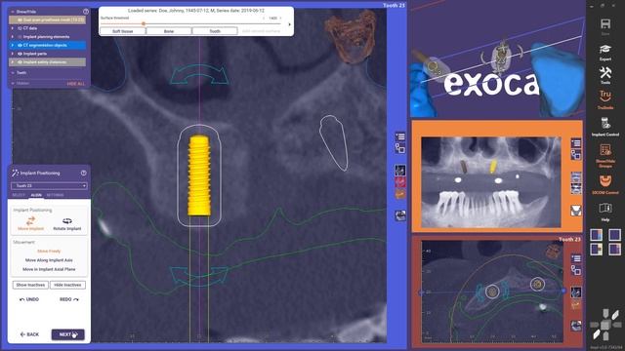The height and width of the screenshot is (351, 625).
Task: Switch to the ALIGN tab
Action: point(36,195)
